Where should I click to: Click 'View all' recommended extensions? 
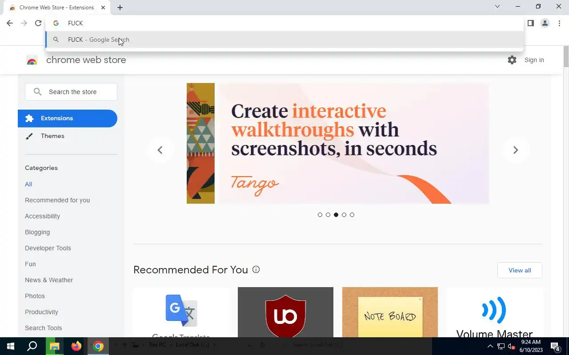(x=520, y=270)
